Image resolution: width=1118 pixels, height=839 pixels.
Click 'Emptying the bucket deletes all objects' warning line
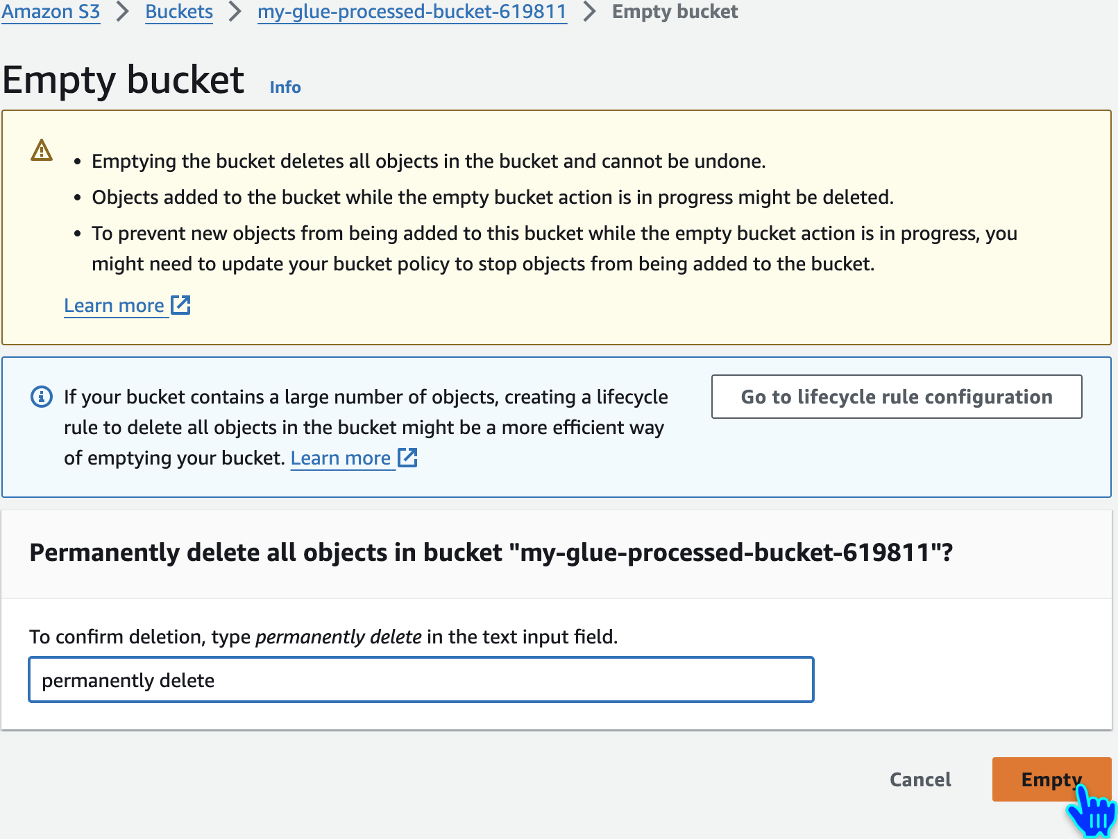[429, 161]
